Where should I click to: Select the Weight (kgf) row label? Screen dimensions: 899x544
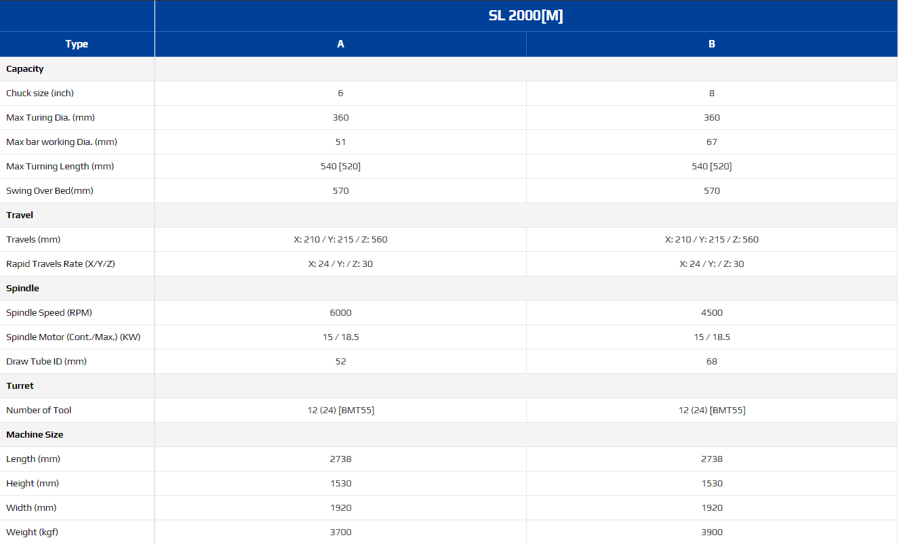[32, 532]
